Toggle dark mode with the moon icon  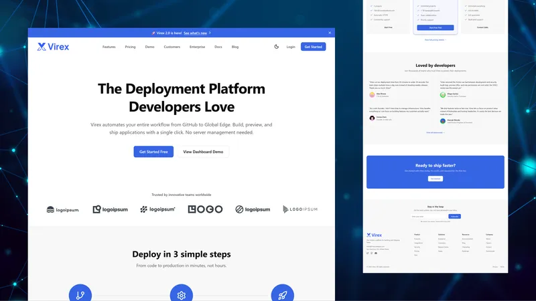pos(277,47)
